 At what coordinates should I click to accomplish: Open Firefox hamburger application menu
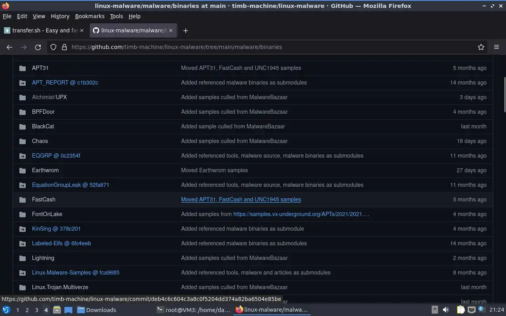(497, 47)
